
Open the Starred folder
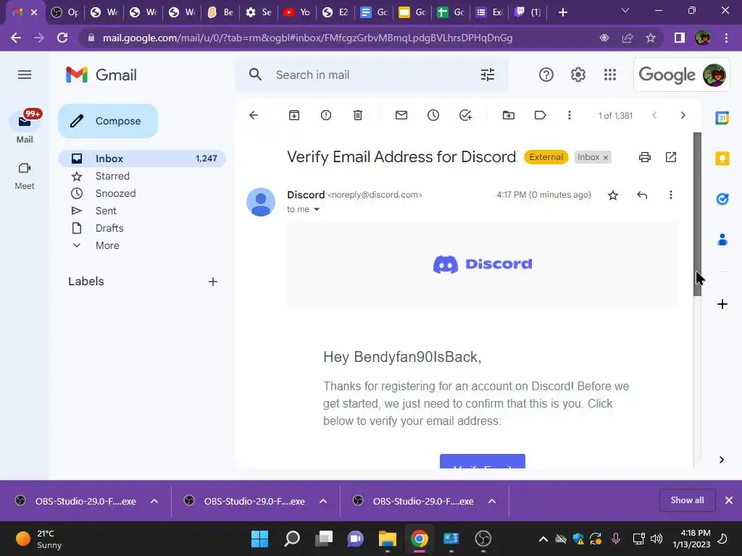tap(112, 176)
